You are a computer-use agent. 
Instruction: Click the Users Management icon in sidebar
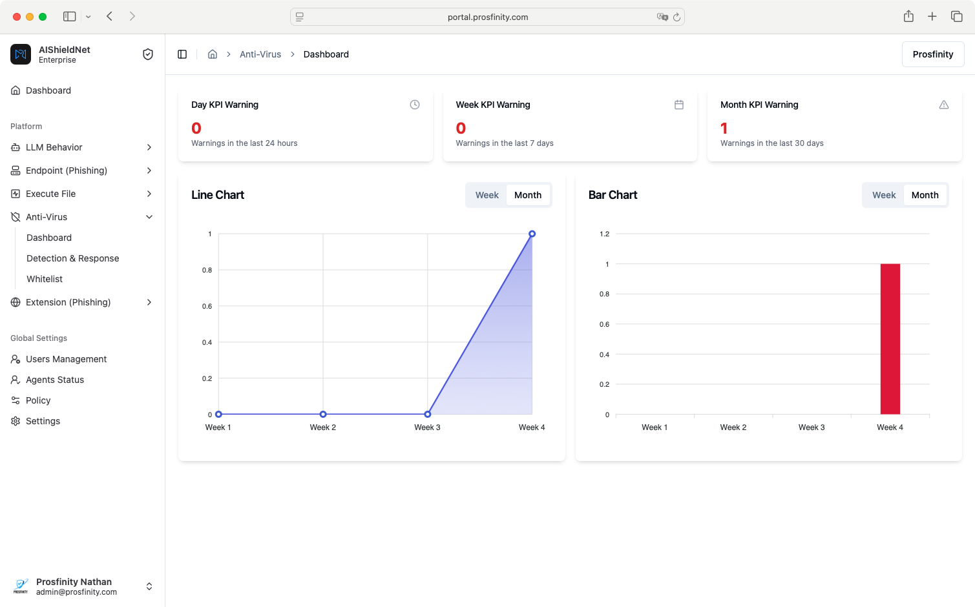[14, 359]
